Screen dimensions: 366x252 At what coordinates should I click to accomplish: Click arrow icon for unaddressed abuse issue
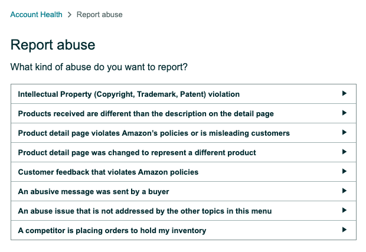coord(344,211)
